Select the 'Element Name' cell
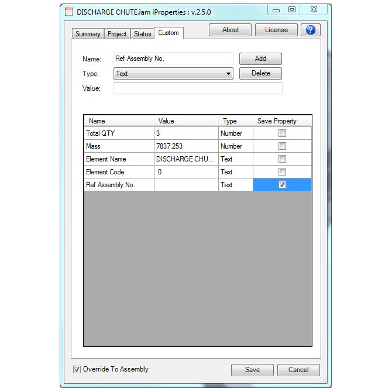 tap(119, 159)
